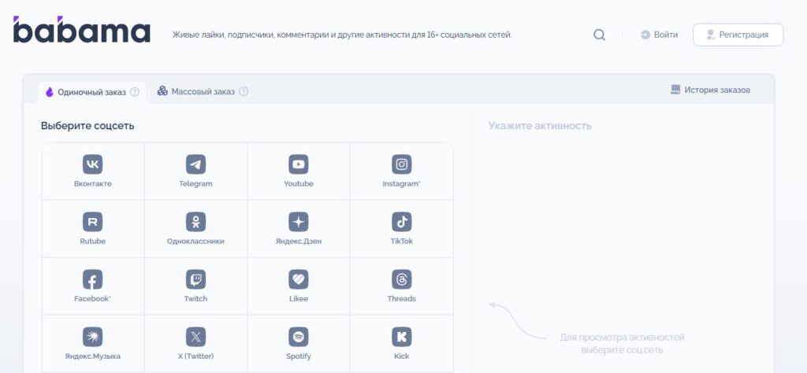Image resolution: width=807 pixels, height=373 pixels.
Task: Show help for Одиночный заказ question mark
Action: pos(134,92)
